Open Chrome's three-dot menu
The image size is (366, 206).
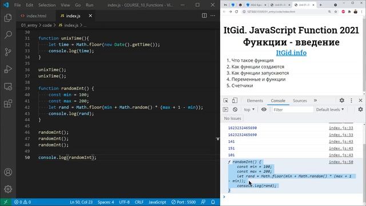click(362, 11)
